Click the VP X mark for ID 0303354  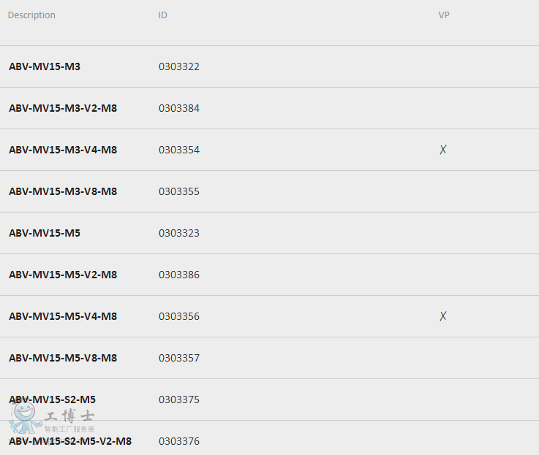[443, 150]
